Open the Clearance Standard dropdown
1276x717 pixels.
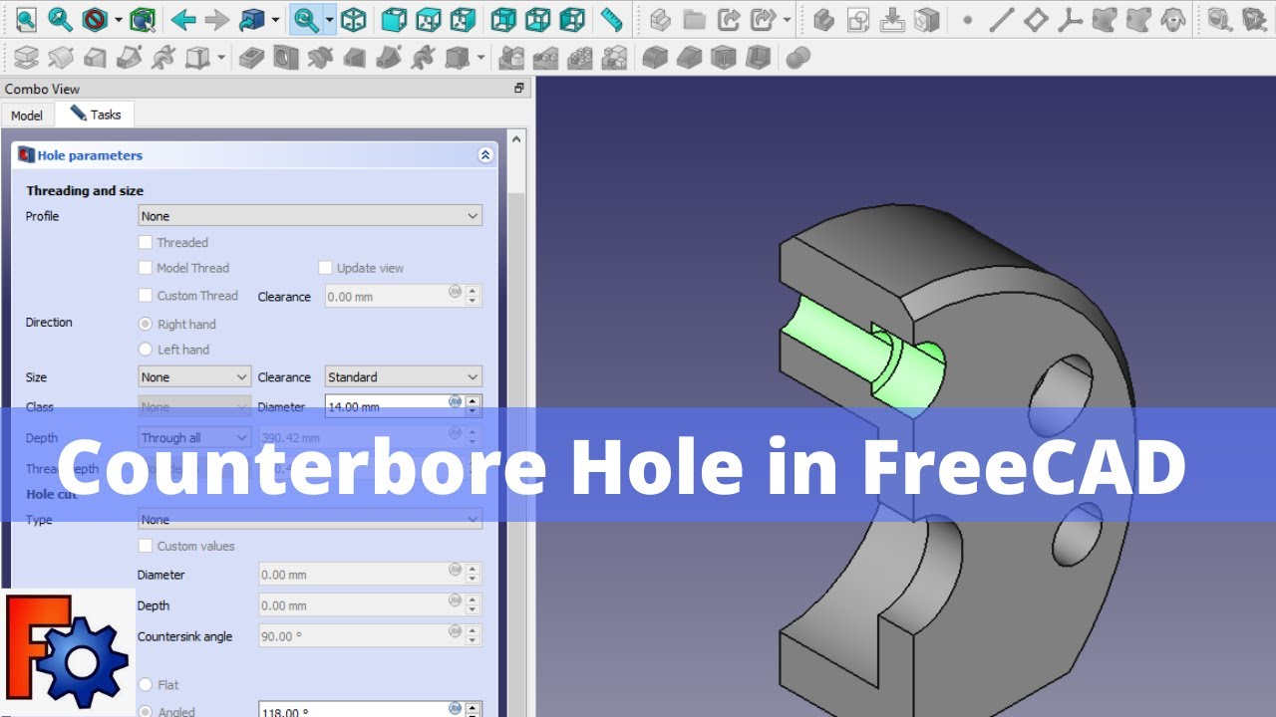(404, 377)
